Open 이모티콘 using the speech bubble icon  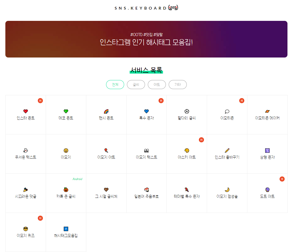[227, 111]
